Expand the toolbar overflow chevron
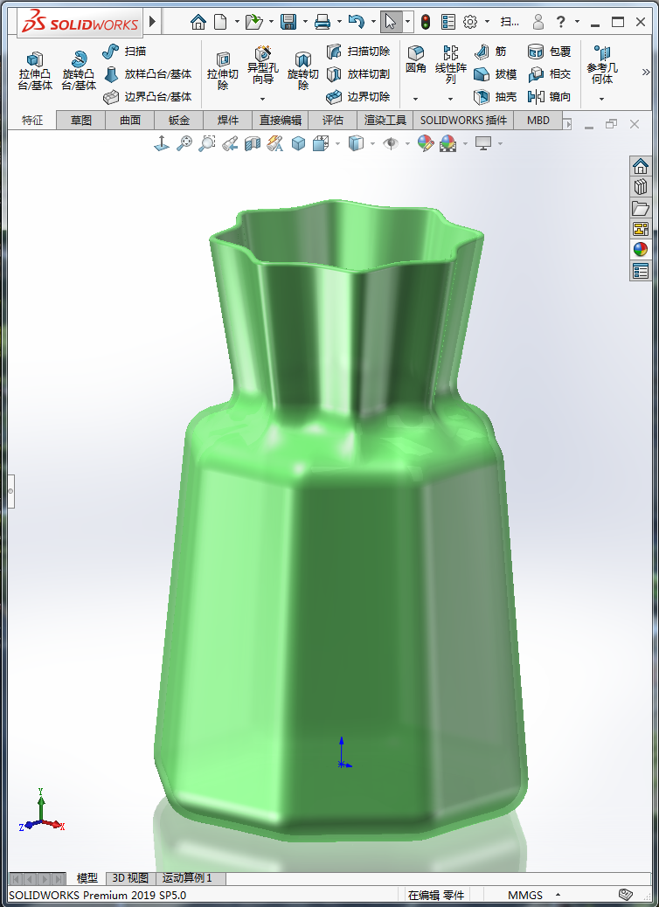The width and height of the screenshot is (659, 907). point(646,72)
